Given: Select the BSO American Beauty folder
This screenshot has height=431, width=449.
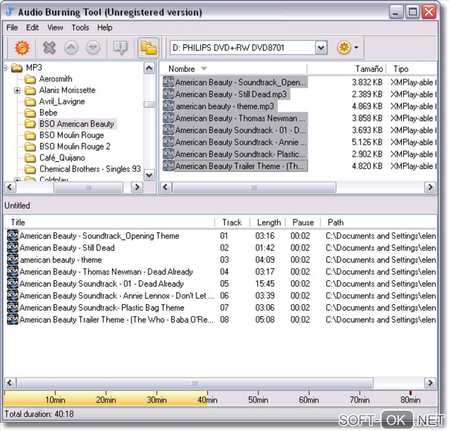Looking at the screenshot, I should pyautogui.click(x=77, y=124).
